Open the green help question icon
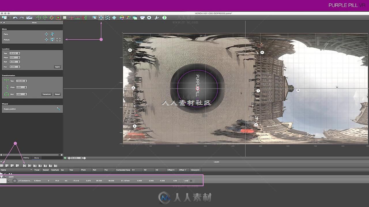 [x=164, y=18]
